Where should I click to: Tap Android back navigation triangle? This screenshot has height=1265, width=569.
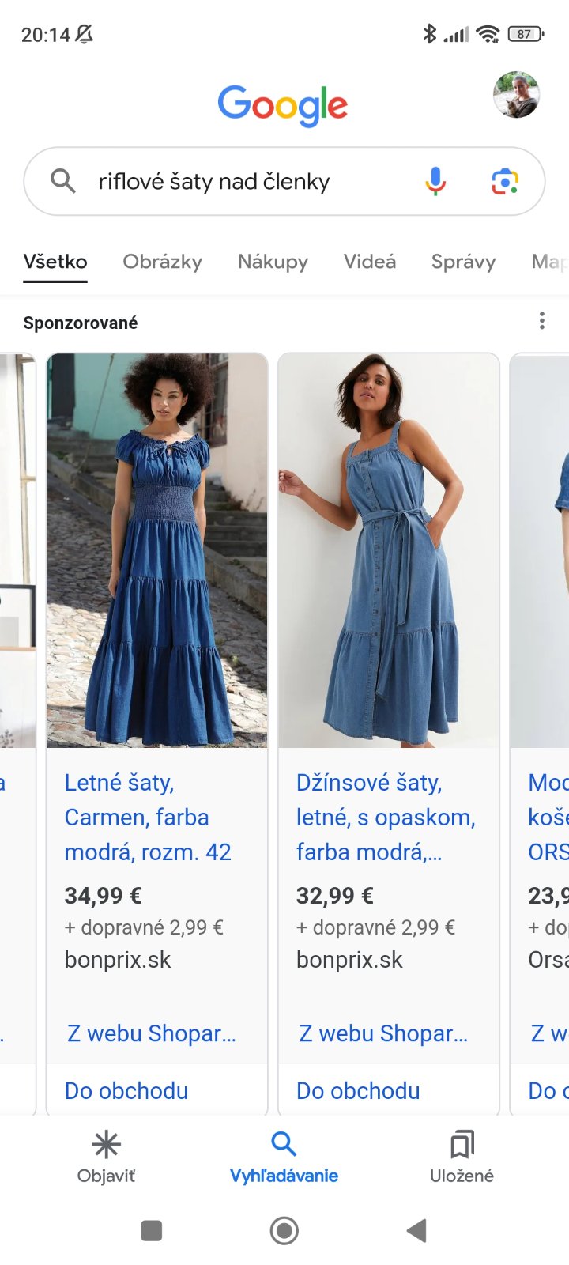coord(416,1230)
